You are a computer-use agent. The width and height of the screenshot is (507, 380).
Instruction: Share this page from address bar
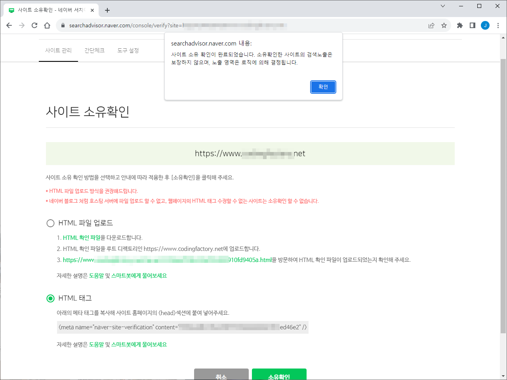[x=431, y=25]
